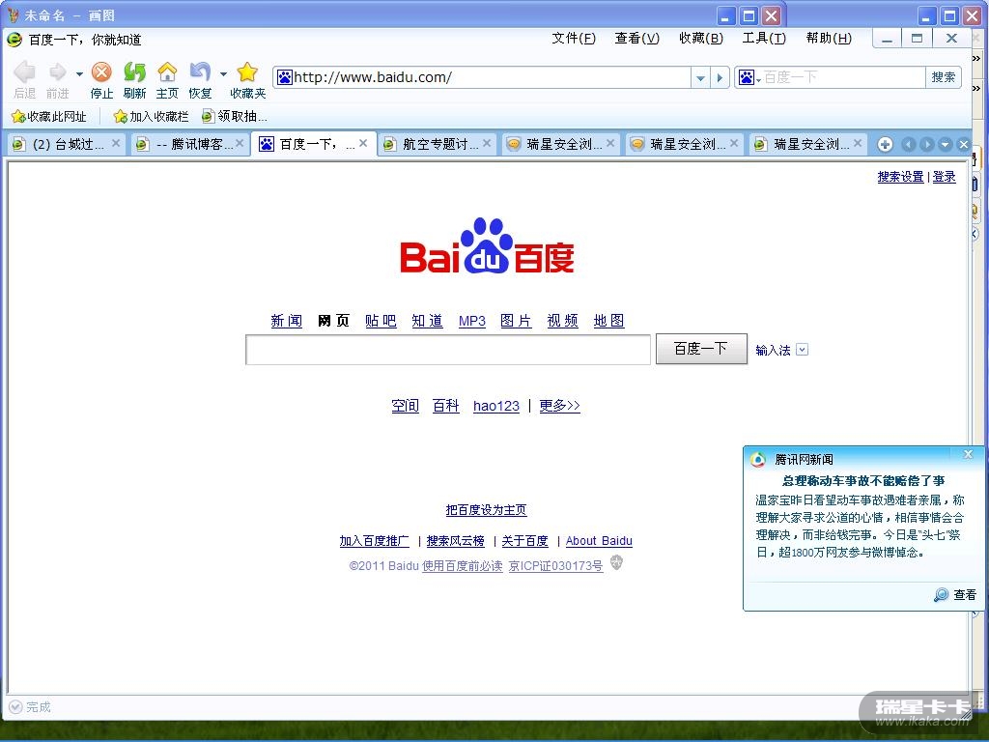Click the Baidu paw search engine selector
This screenshot has width=989, height=742.
pyautogui.click(x=749, y=77)
